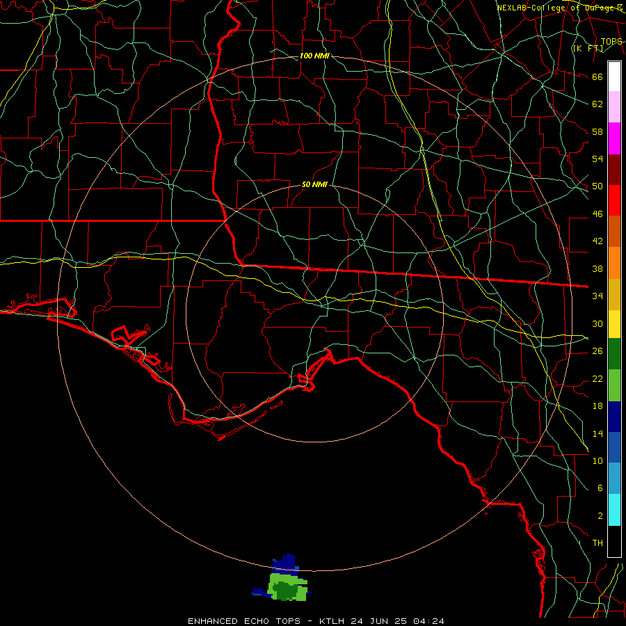Pick the '22' legend value

(597, 378)
